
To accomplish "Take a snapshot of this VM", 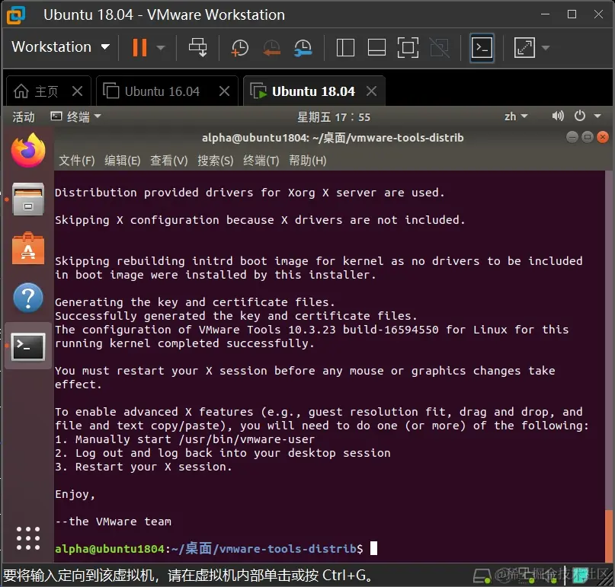I will (x=239, y=48).
